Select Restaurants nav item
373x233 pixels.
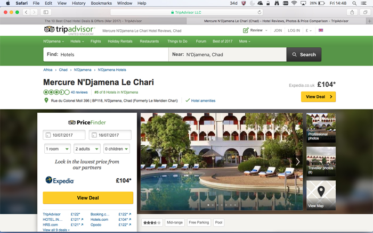149,41
